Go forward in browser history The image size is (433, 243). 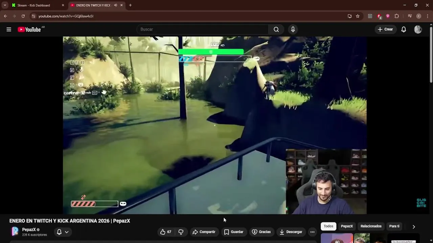(x=14, y=16)
